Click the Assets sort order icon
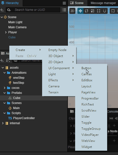 (x=8, y=60)
